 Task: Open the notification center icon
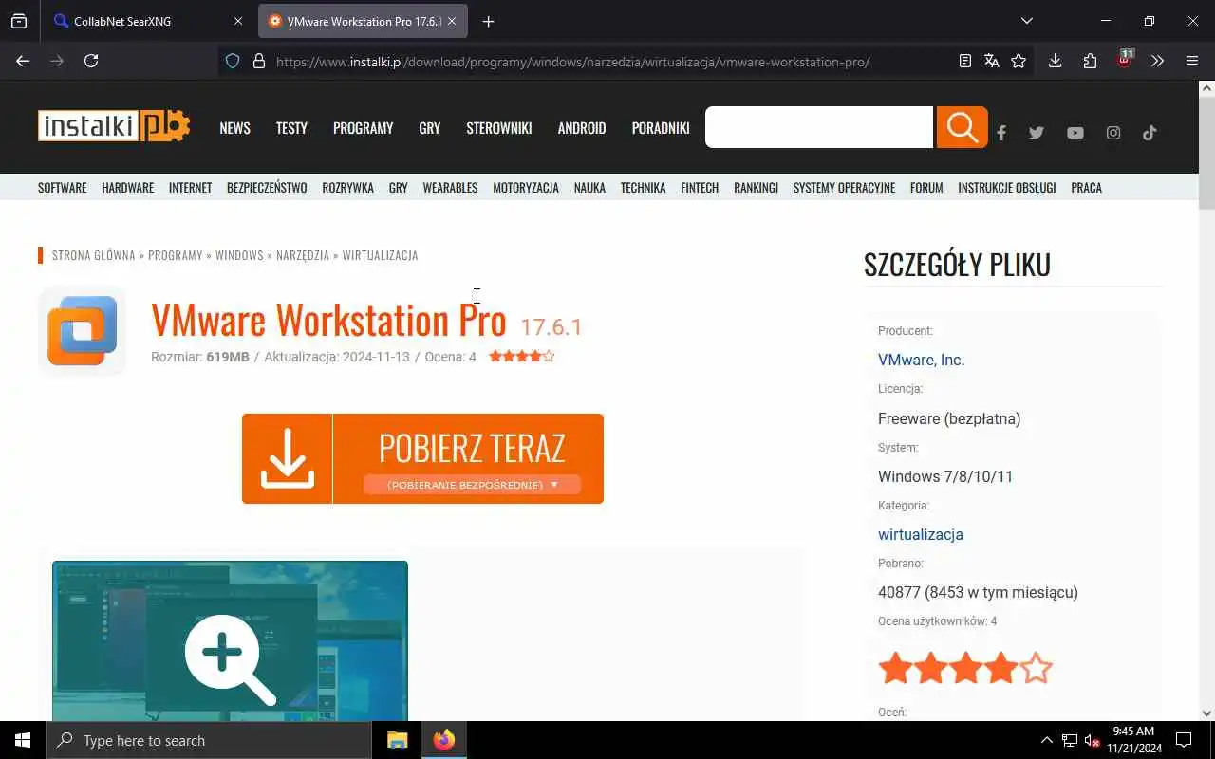pyautogui.click(x=1184, y=740)
